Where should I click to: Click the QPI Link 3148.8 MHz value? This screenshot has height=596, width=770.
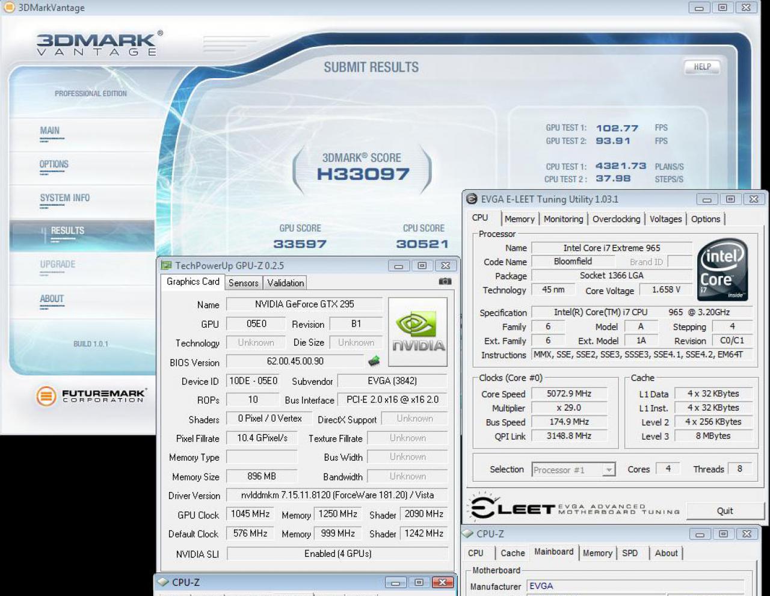(x=569, y=436)
